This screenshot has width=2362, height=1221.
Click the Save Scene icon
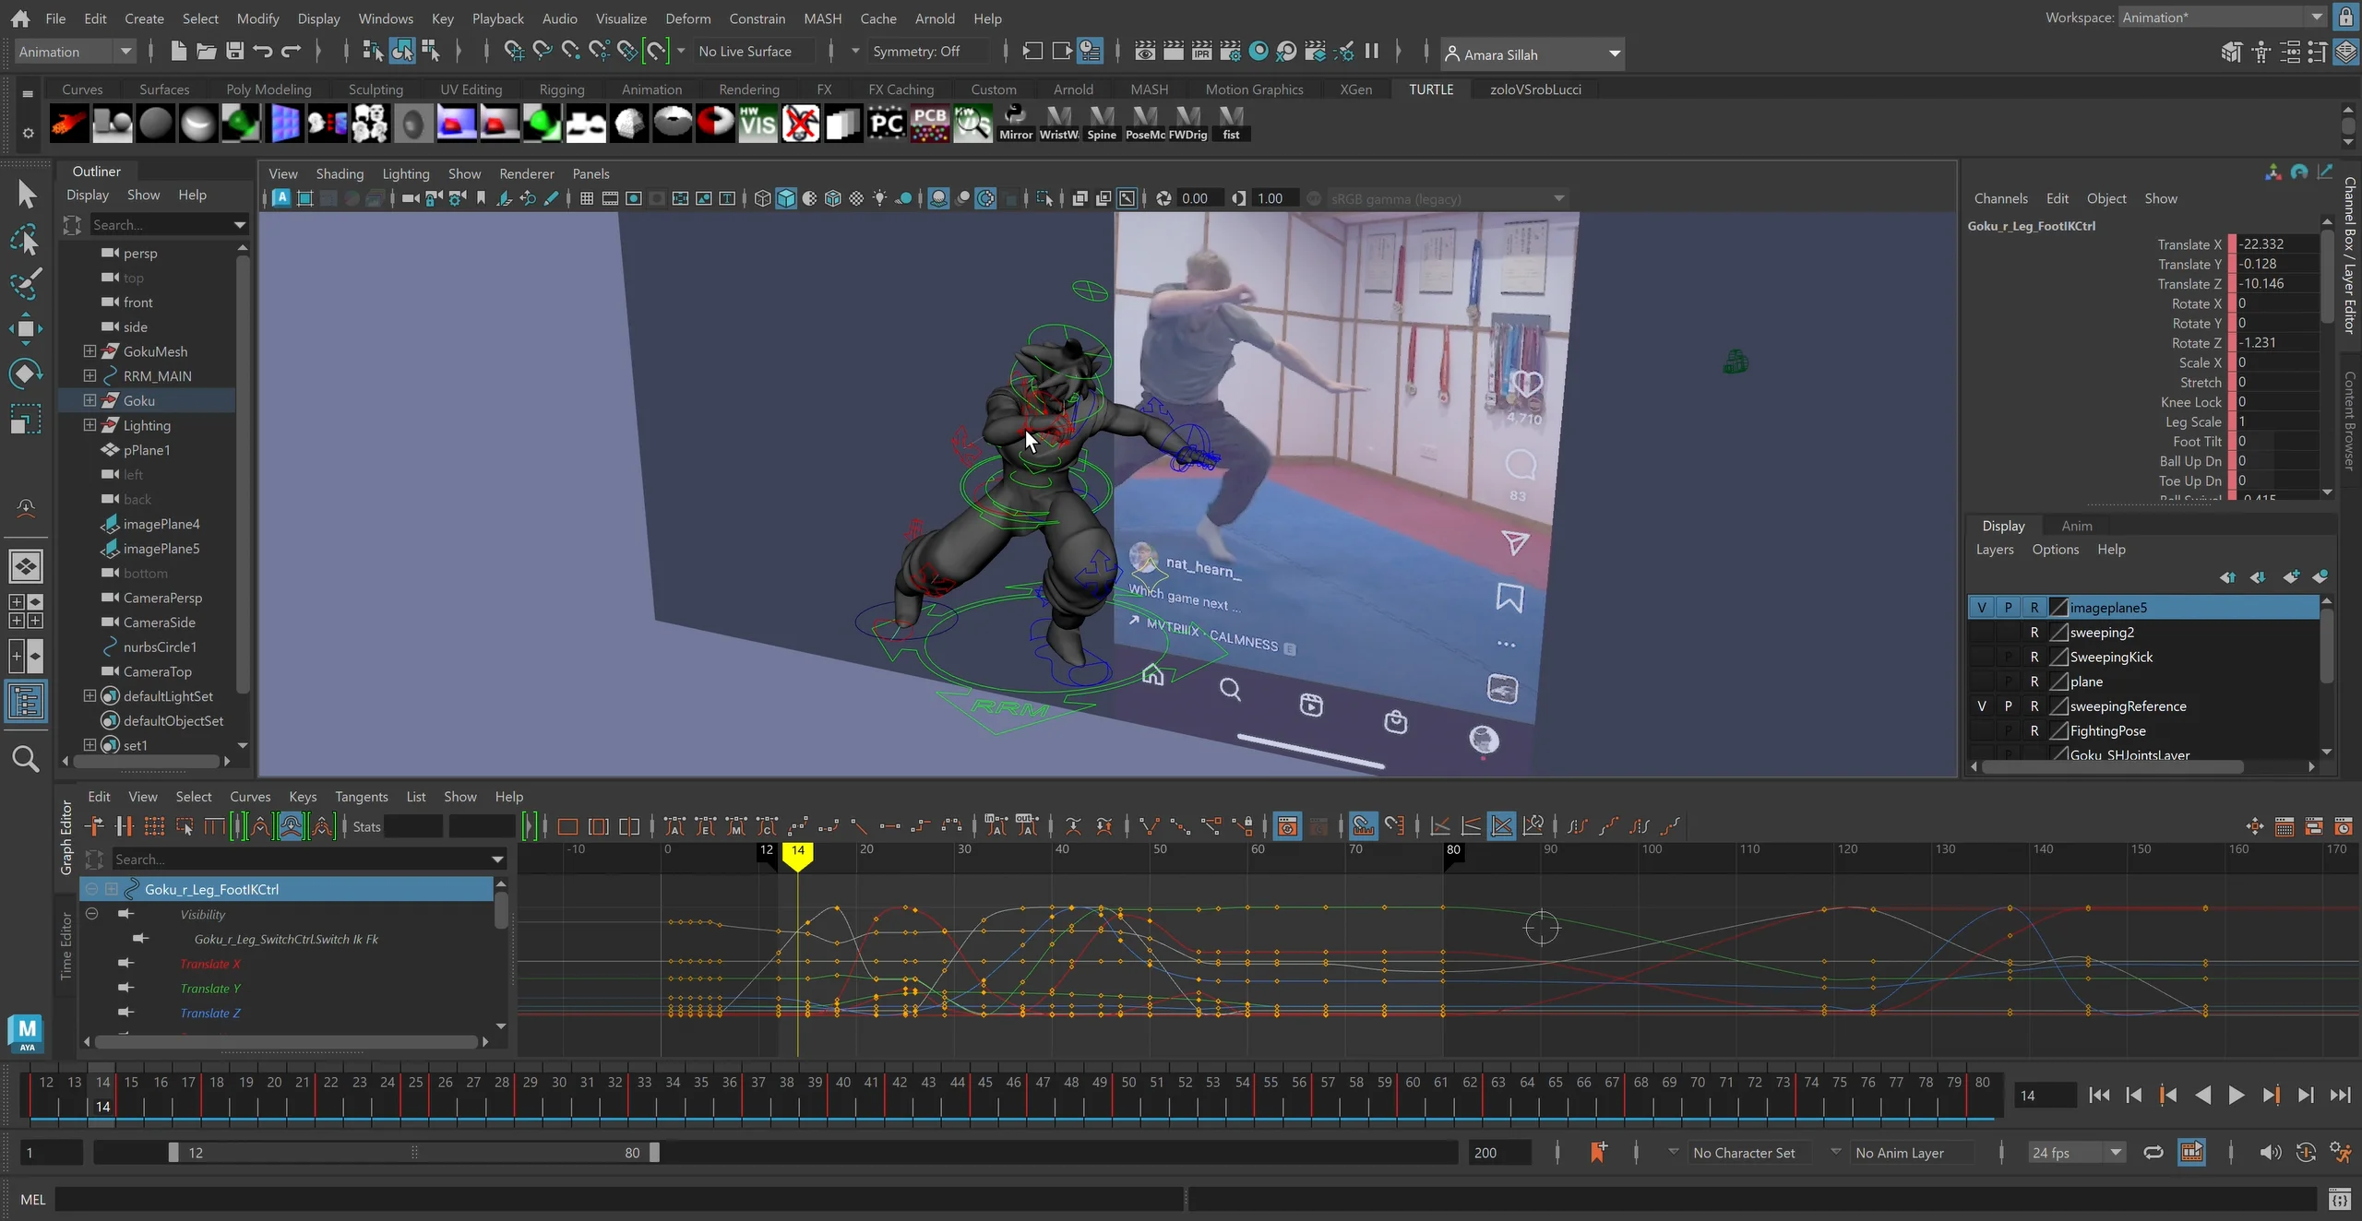click(x=235, y=51)
